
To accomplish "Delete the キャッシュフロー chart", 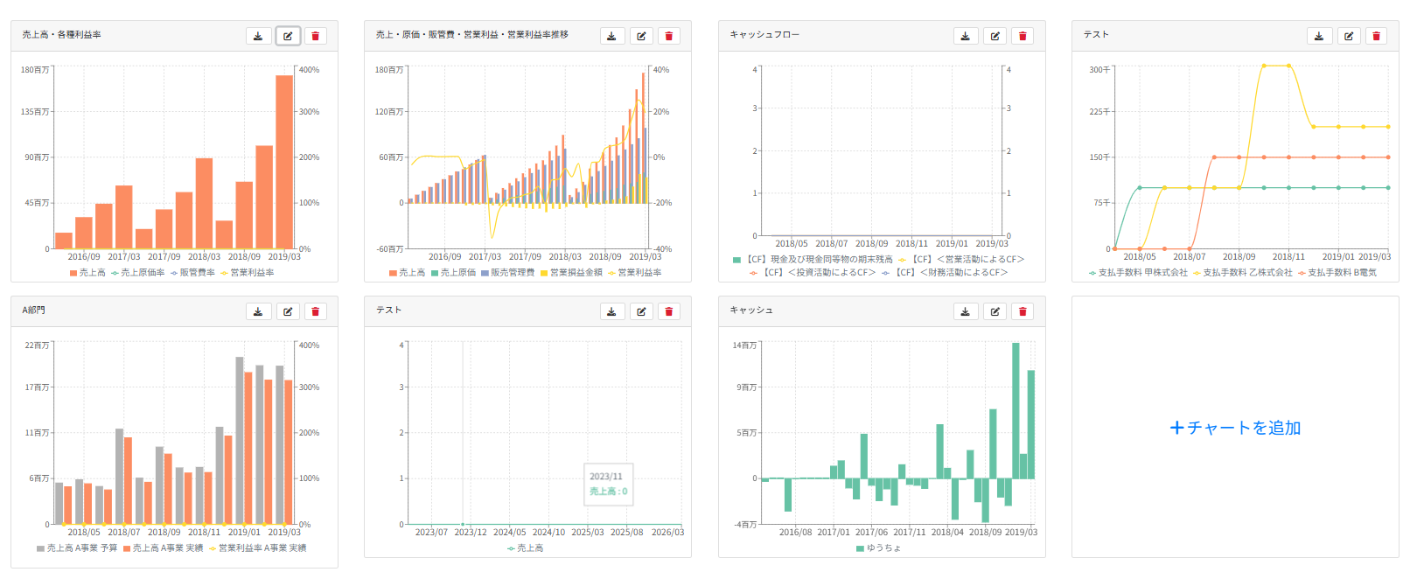I will point(1023,36).
